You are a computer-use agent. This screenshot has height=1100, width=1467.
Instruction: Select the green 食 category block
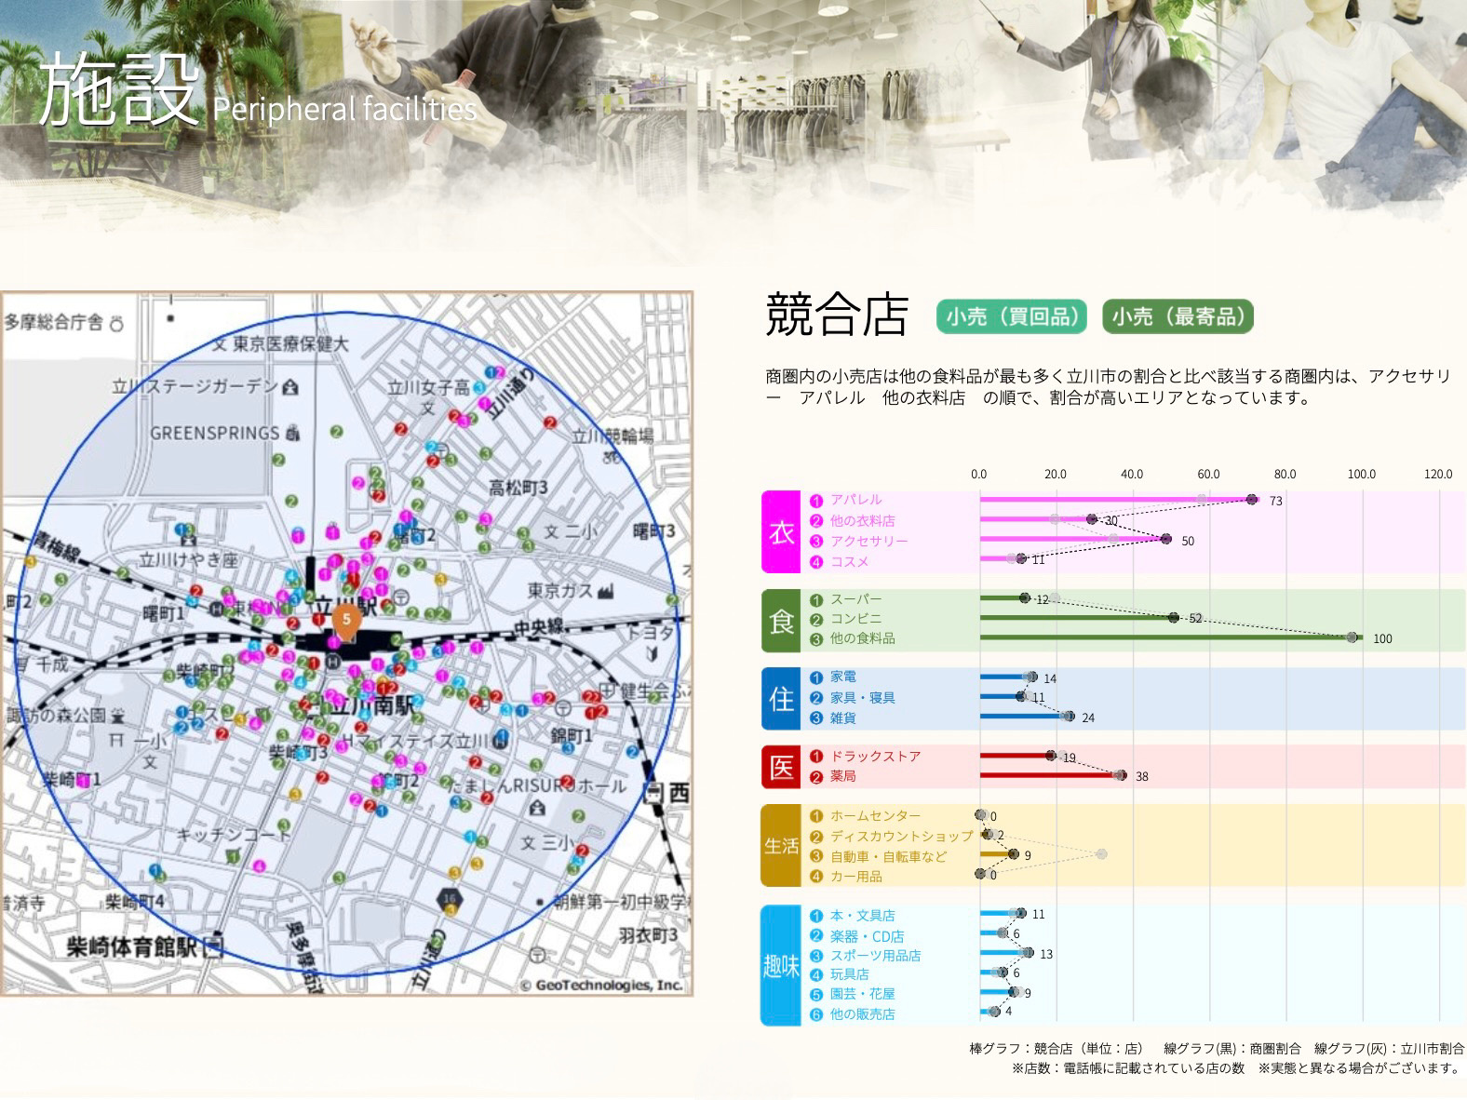coord(781,620)
